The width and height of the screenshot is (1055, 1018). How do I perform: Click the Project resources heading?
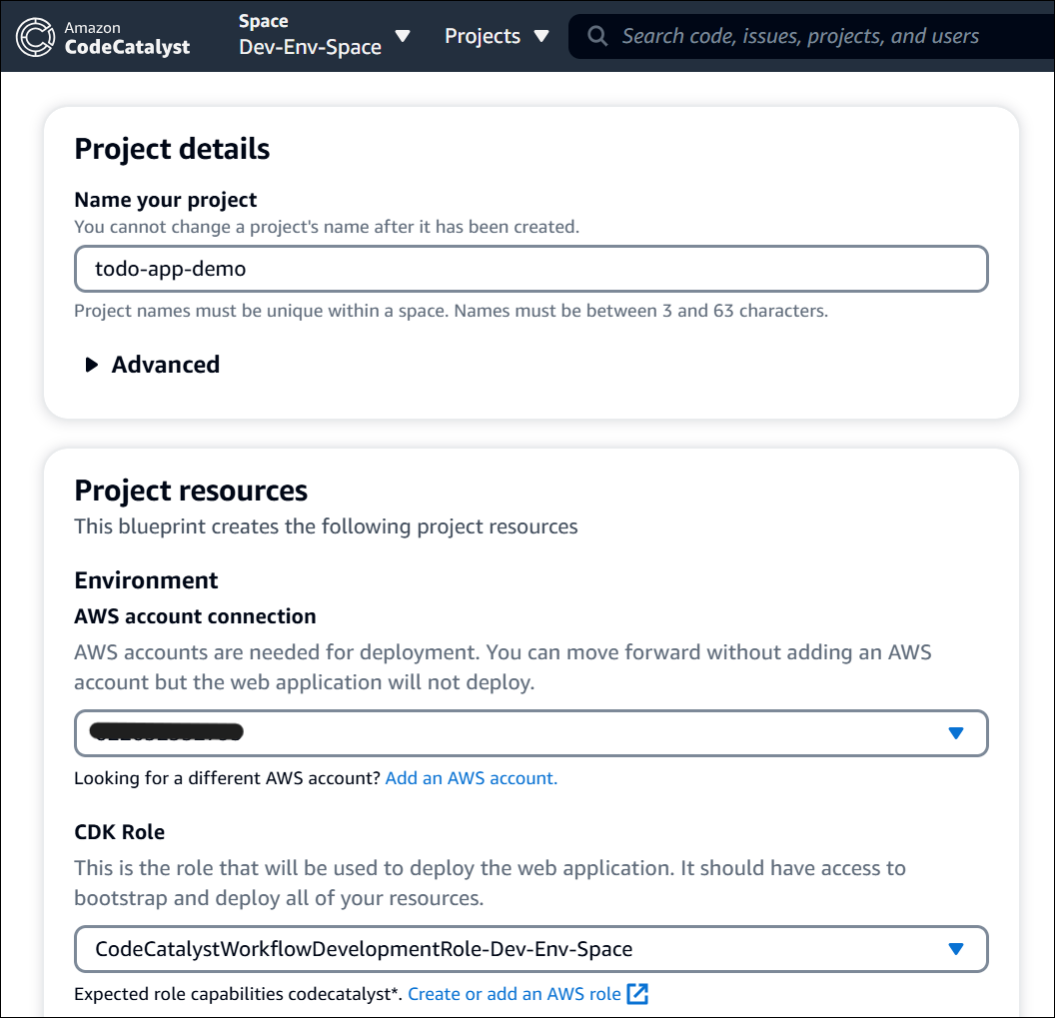(191, 491)
